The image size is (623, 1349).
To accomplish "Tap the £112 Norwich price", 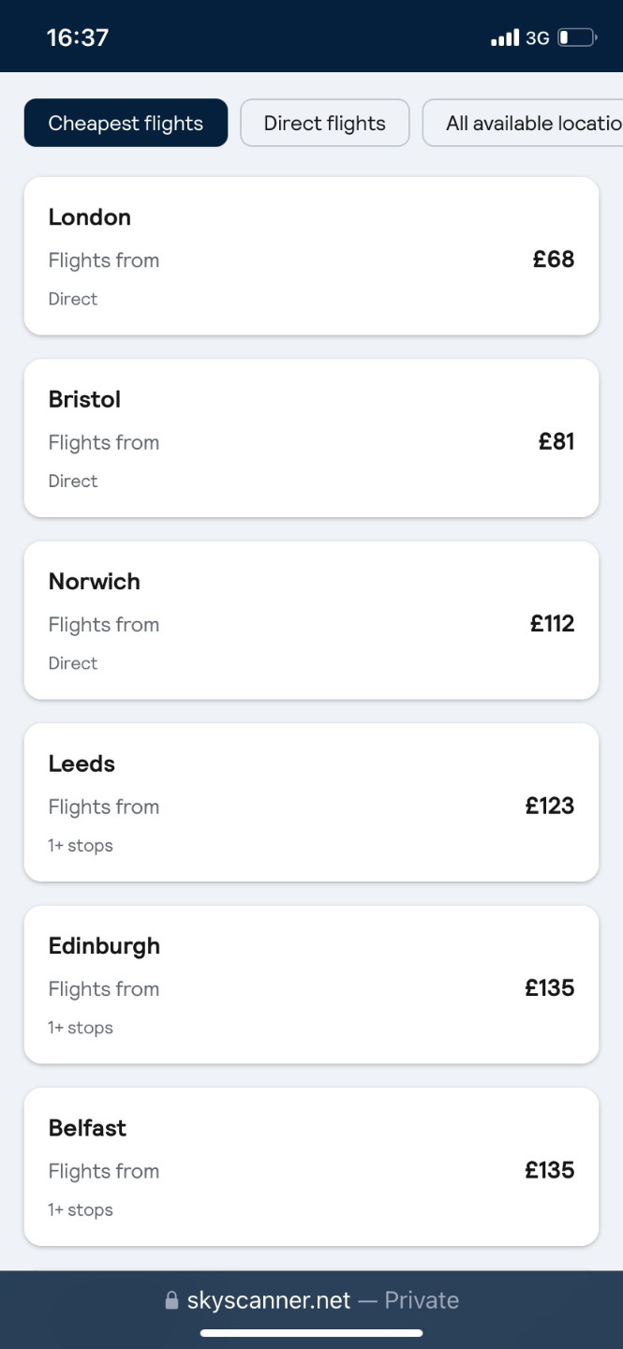I will 552,624.
